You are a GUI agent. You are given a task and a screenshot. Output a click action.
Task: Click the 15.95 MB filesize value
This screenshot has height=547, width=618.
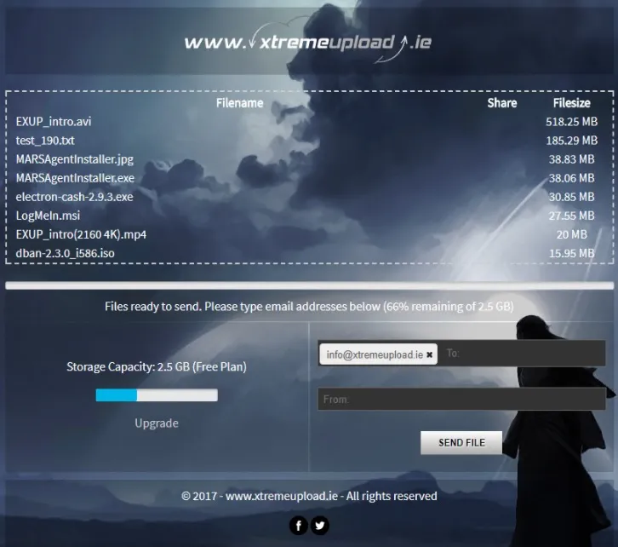pos(571,253)
